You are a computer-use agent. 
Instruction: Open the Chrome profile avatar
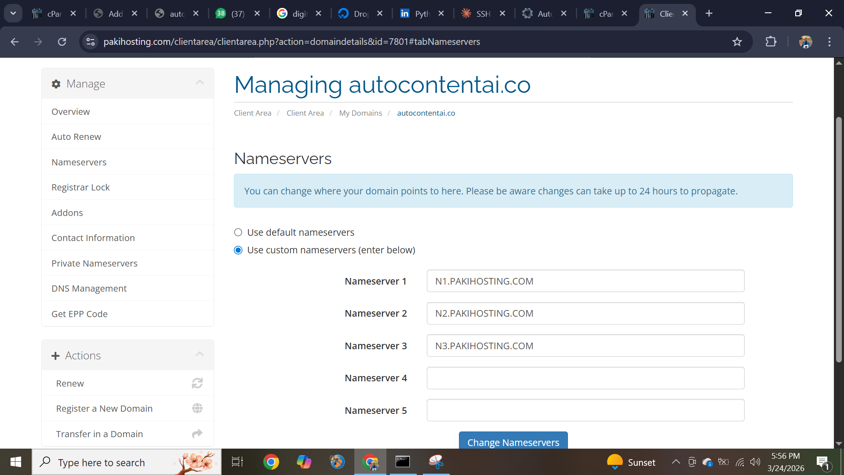tap(805, 42)
